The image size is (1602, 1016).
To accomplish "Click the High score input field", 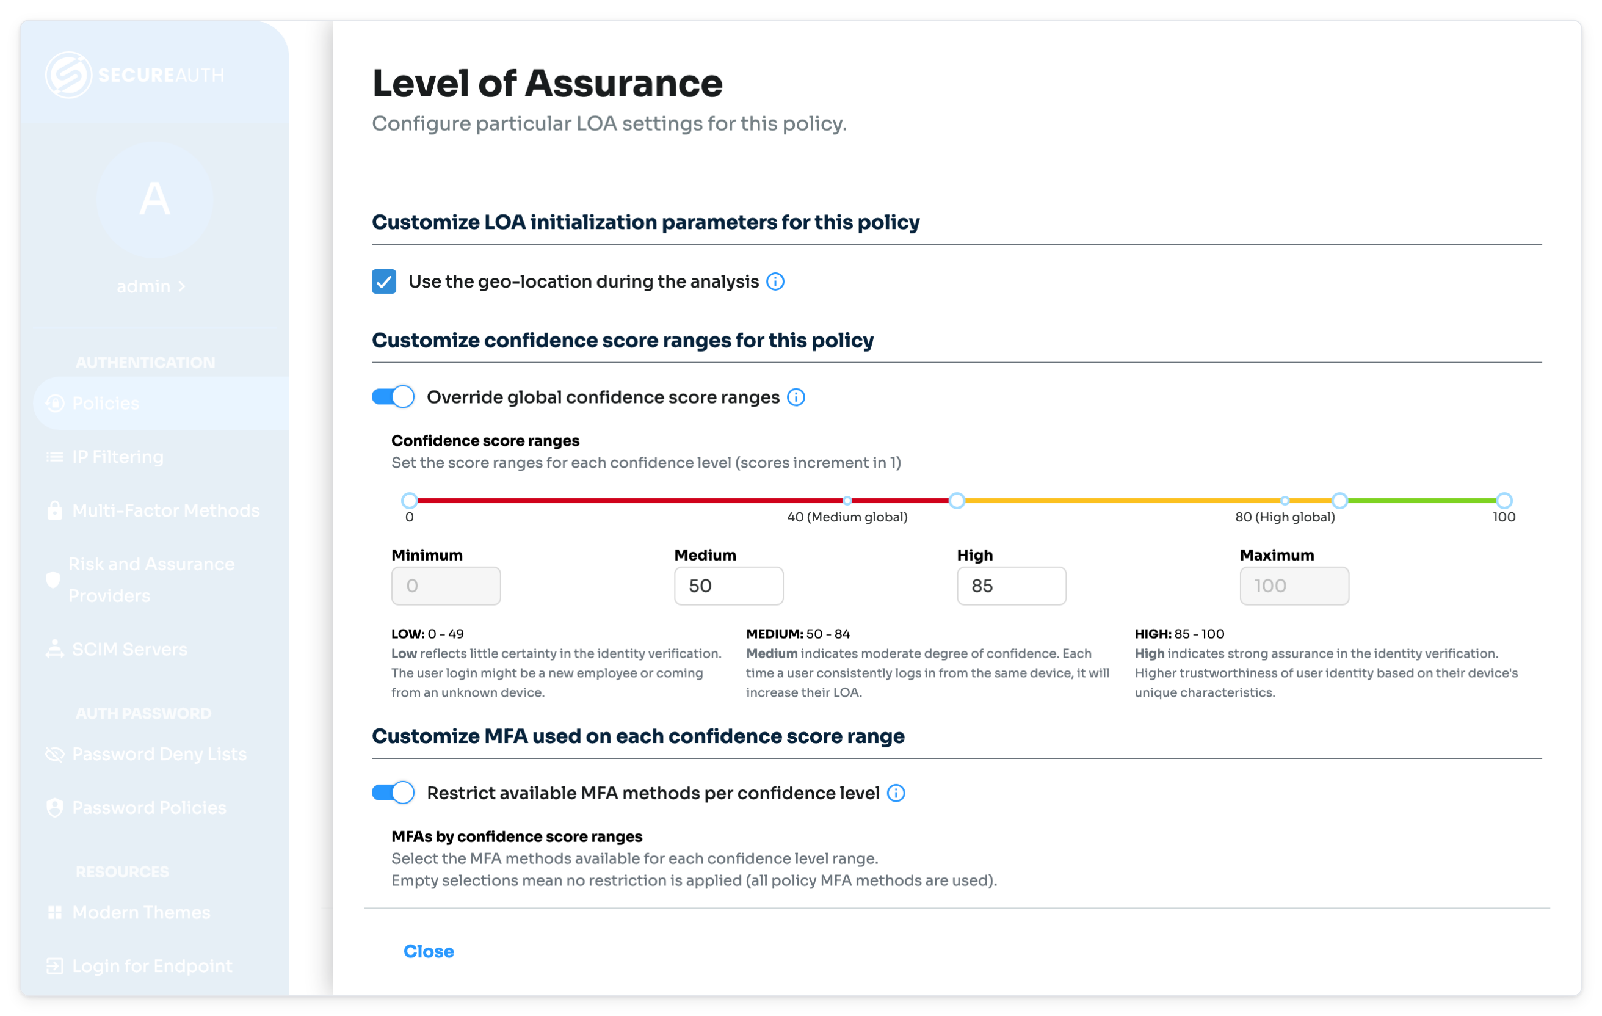I will tap(1011, 586).
